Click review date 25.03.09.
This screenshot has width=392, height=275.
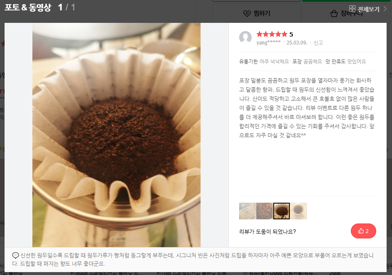[x=297, y=43]
